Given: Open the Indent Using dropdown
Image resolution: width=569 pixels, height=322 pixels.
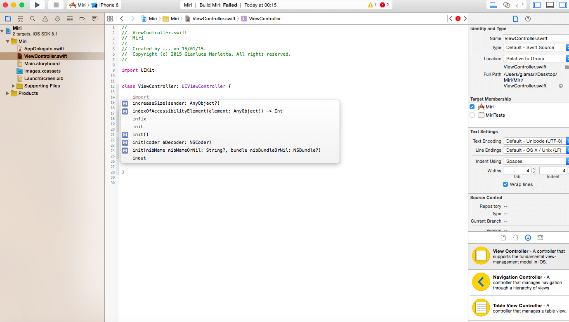Looking at the screenshot, I should pyautogui.click(x=536, y=161).
